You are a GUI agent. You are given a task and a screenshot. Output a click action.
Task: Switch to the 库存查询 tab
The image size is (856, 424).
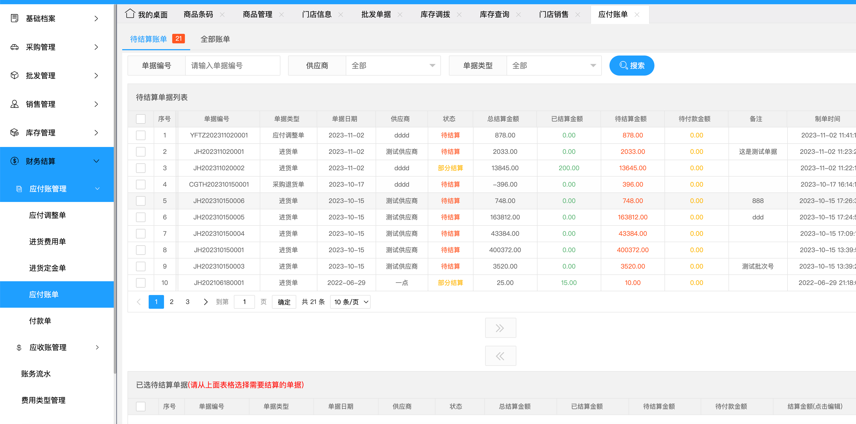pyautogui.click(x=494, y=14)
